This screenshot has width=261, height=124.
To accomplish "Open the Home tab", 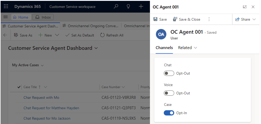I will (21, 17).
